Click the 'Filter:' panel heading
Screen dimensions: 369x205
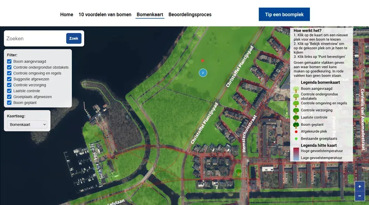click(12, 55)
